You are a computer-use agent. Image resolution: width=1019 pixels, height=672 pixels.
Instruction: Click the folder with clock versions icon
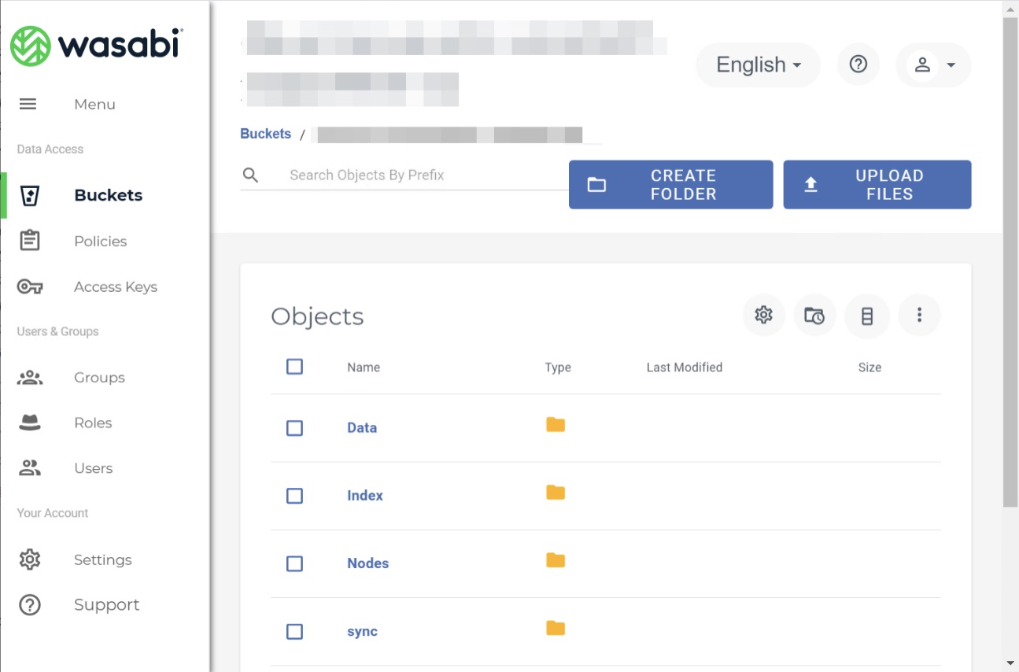tap(814, 316)
